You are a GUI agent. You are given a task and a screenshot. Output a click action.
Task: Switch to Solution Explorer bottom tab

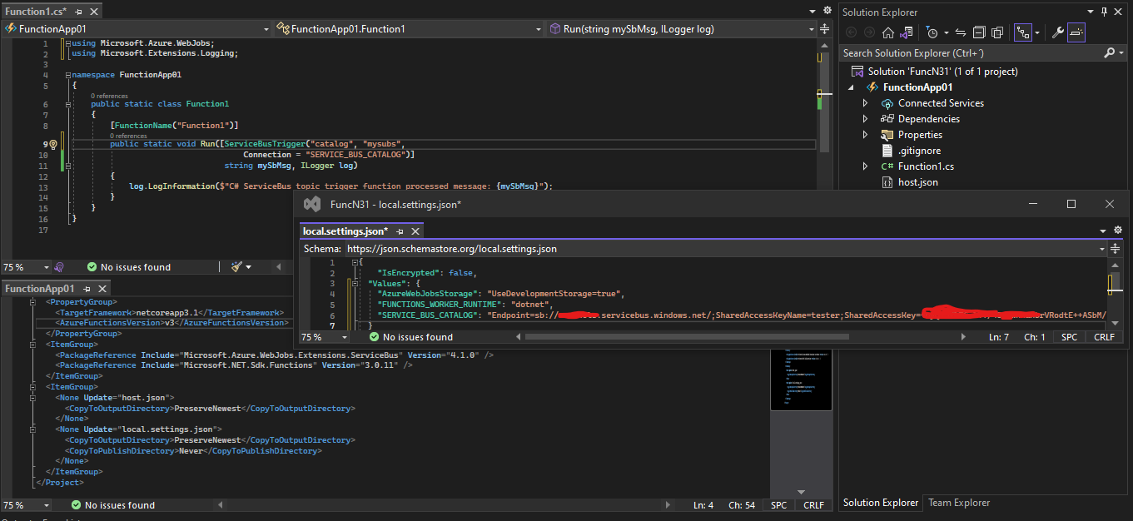coord(881,503)
